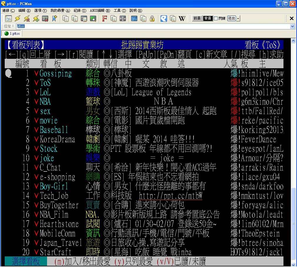Image resolution: width=297 pixels, height=267 pixels.
Task: Click the colored copy icon left of Wikipedia W
Action: 173,19
